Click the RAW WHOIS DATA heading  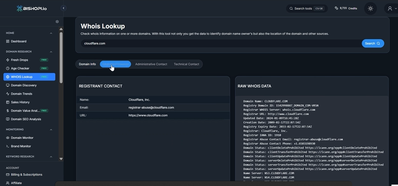(x=254, y=86)
